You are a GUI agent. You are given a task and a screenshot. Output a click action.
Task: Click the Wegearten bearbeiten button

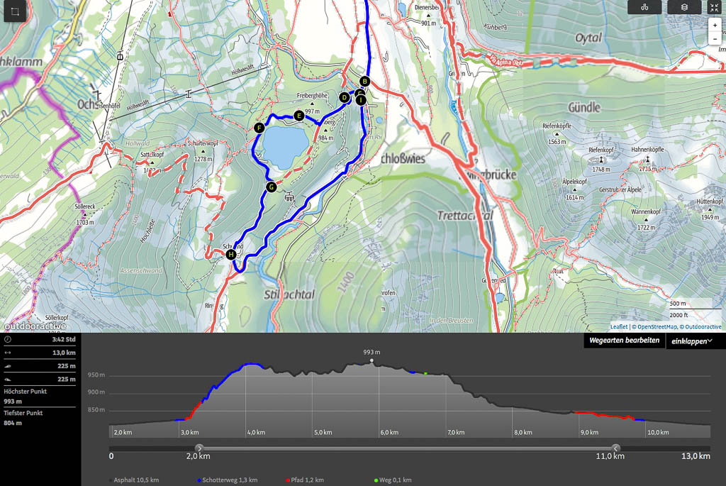(624, 341)
